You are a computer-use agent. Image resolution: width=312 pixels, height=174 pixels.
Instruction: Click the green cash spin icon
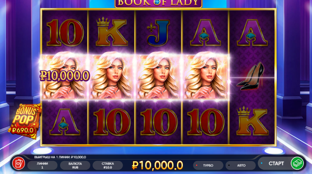tap(297, 163)
